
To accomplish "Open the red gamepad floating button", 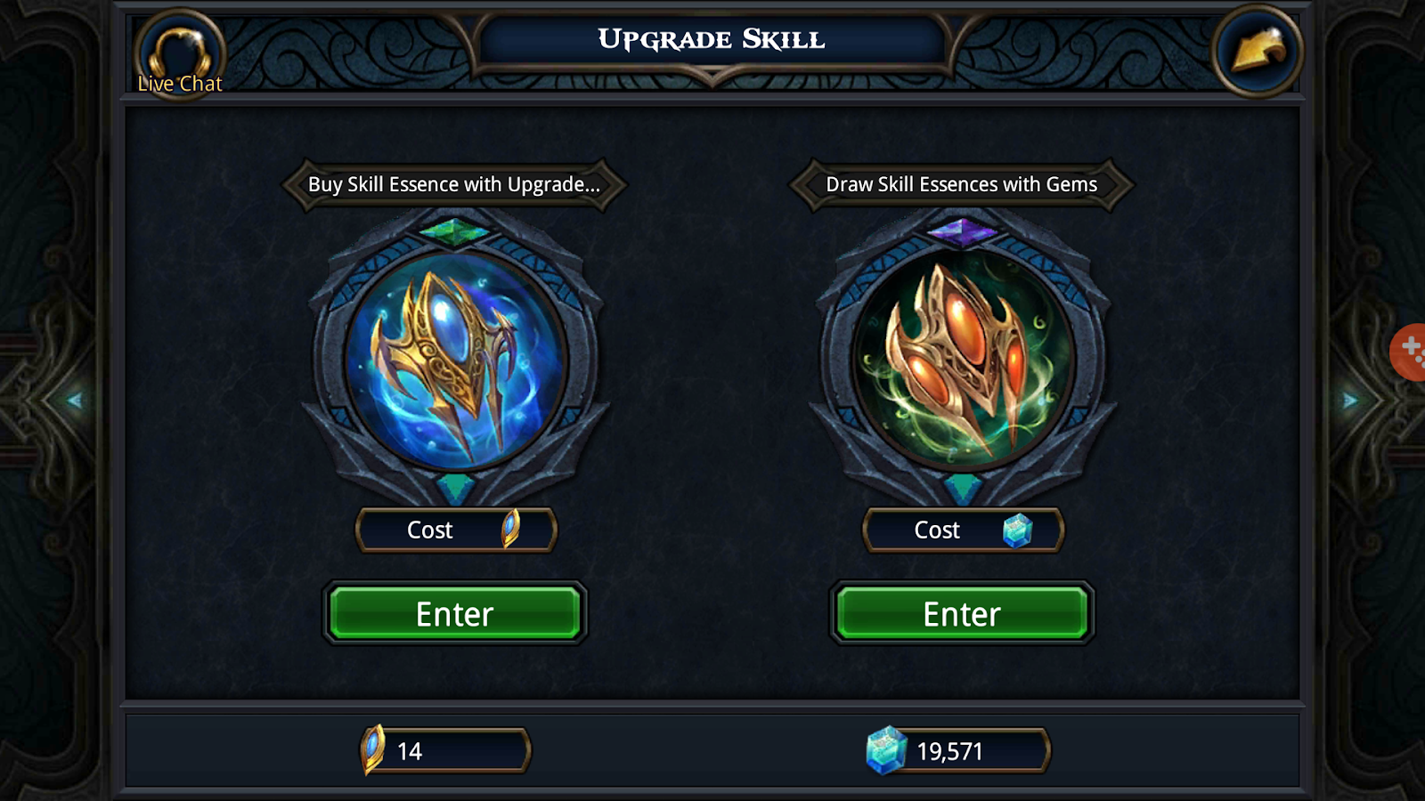I will 1409,352.
